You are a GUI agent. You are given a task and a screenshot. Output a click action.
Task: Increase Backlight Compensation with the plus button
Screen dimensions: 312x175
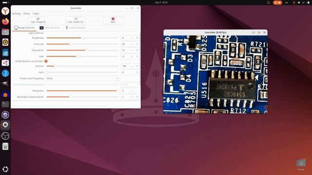tap(137, 97)
